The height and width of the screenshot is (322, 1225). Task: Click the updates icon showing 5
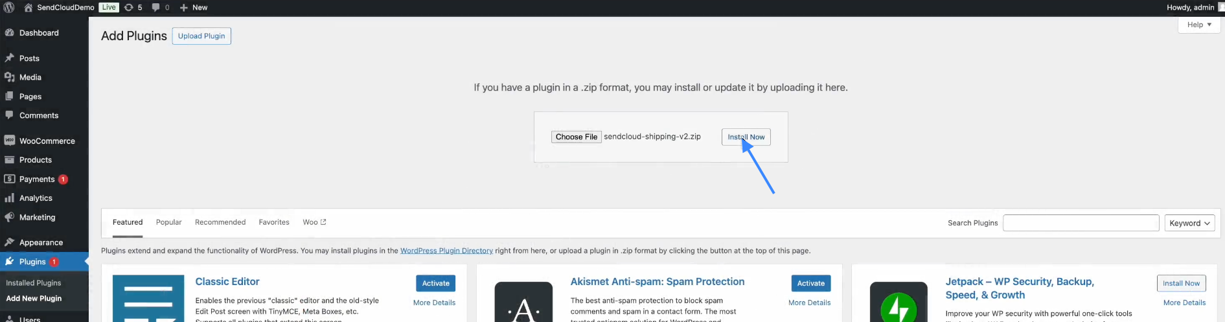click(x=128, y=8)
